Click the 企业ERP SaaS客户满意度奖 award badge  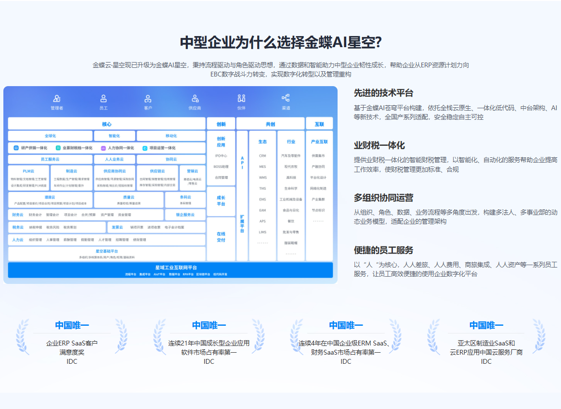(72, 344)
